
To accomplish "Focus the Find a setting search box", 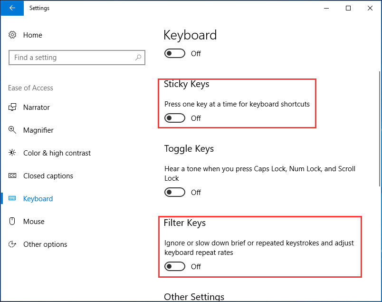I will point(71,58).
